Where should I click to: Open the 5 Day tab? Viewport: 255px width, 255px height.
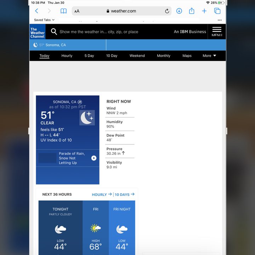(x=89, y=56)
